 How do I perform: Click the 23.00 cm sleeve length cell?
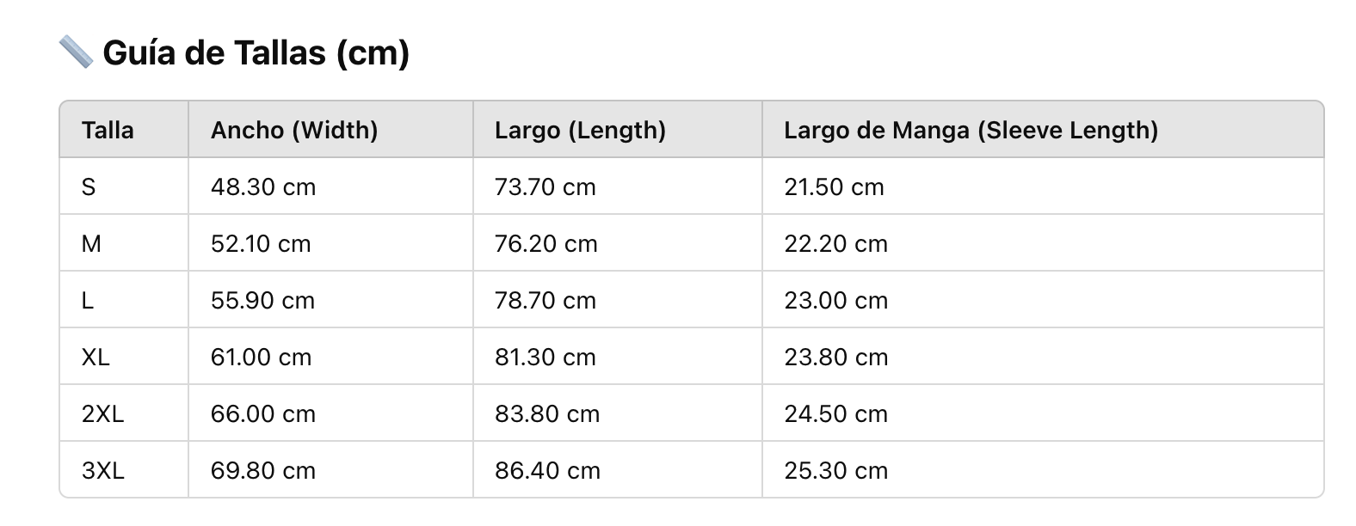[835, 301]
